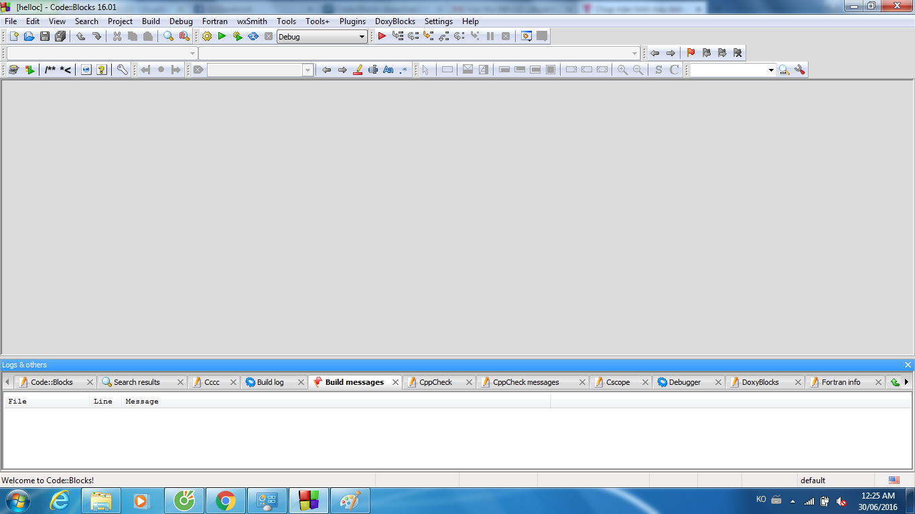
Task: Toggle the highlight marker pen icon
Action: pos(358,70)
